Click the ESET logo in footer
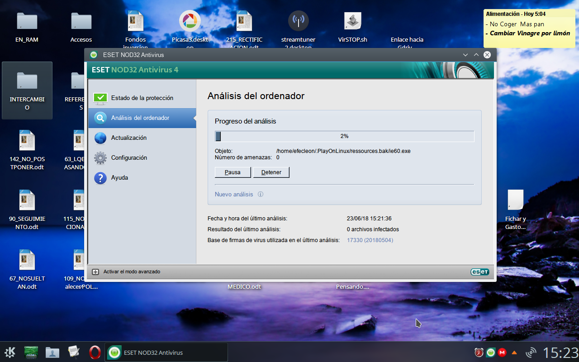The height and width of the screenshot is (362, 579). click(x=479, y=272)
